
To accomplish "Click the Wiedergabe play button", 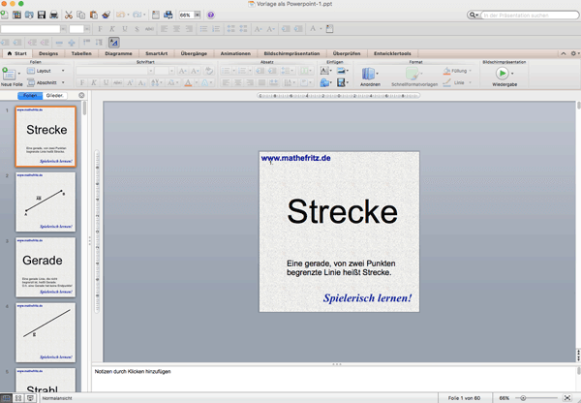I will pos(502,74).
